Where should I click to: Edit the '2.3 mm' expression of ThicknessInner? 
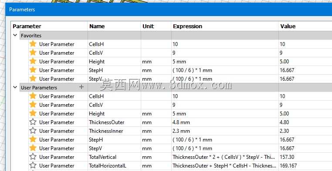[225, 131]
